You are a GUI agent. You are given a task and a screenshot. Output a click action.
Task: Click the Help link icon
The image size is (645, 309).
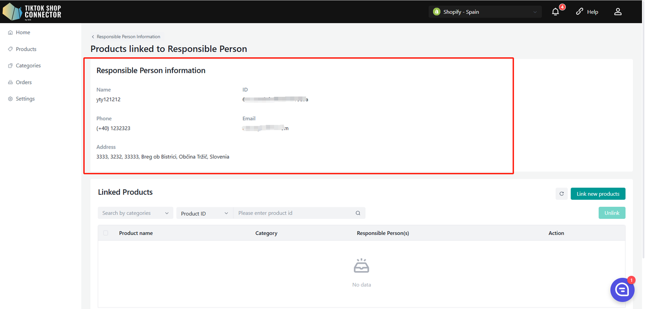(x=579, y=12)
